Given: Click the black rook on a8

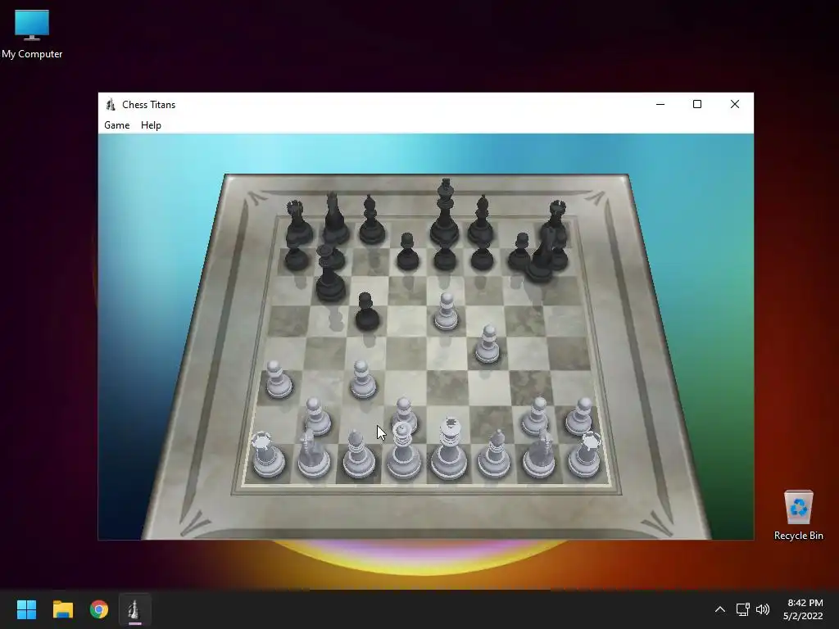Looking at the screenshot, I should click(297, 223).
